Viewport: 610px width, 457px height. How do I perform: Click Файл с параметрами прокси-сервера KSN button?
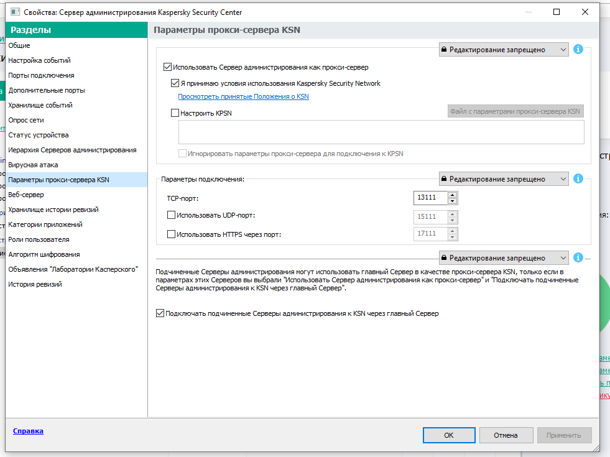click(x=515, y=111)
